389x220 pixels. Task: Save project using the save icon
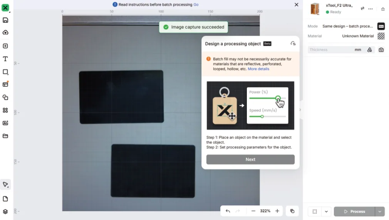[5, 20]
